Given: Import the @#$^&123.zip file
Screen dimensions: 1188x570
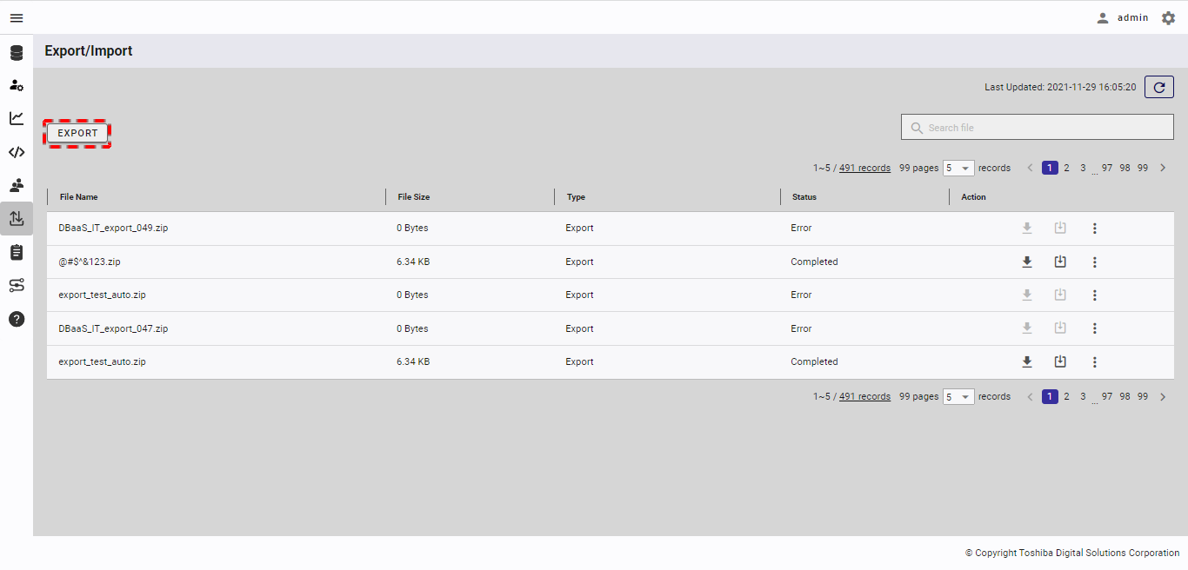Looking at the screenshot, I should coord(1060,262).
